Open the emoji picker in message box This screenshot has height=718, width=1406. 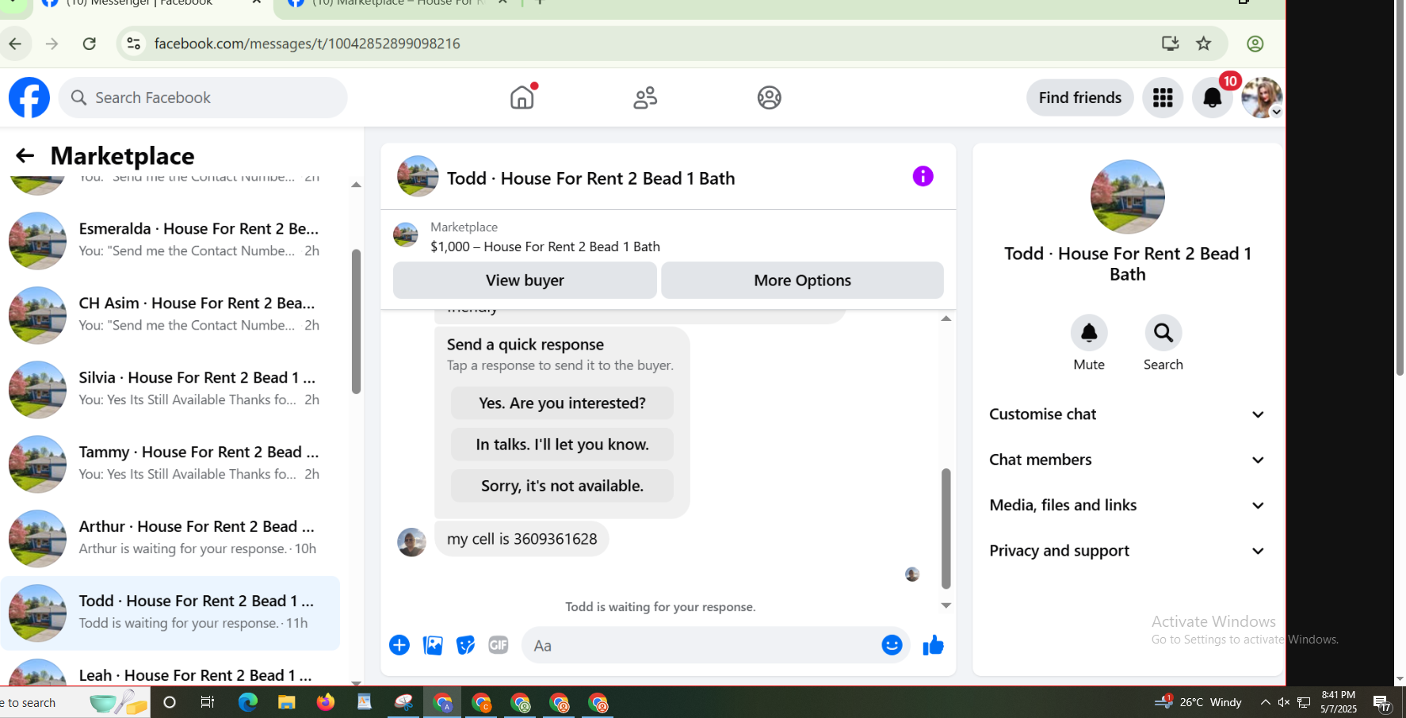[892, 645]
